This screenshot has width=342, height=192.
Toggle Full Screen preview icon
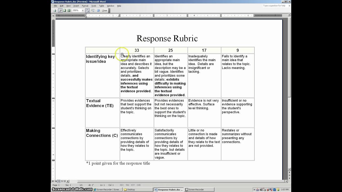click(x=98, y=10)
